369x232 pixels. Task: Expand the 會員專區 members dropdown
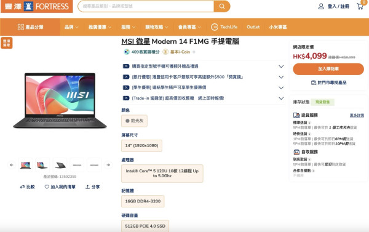tap(189, 27)
